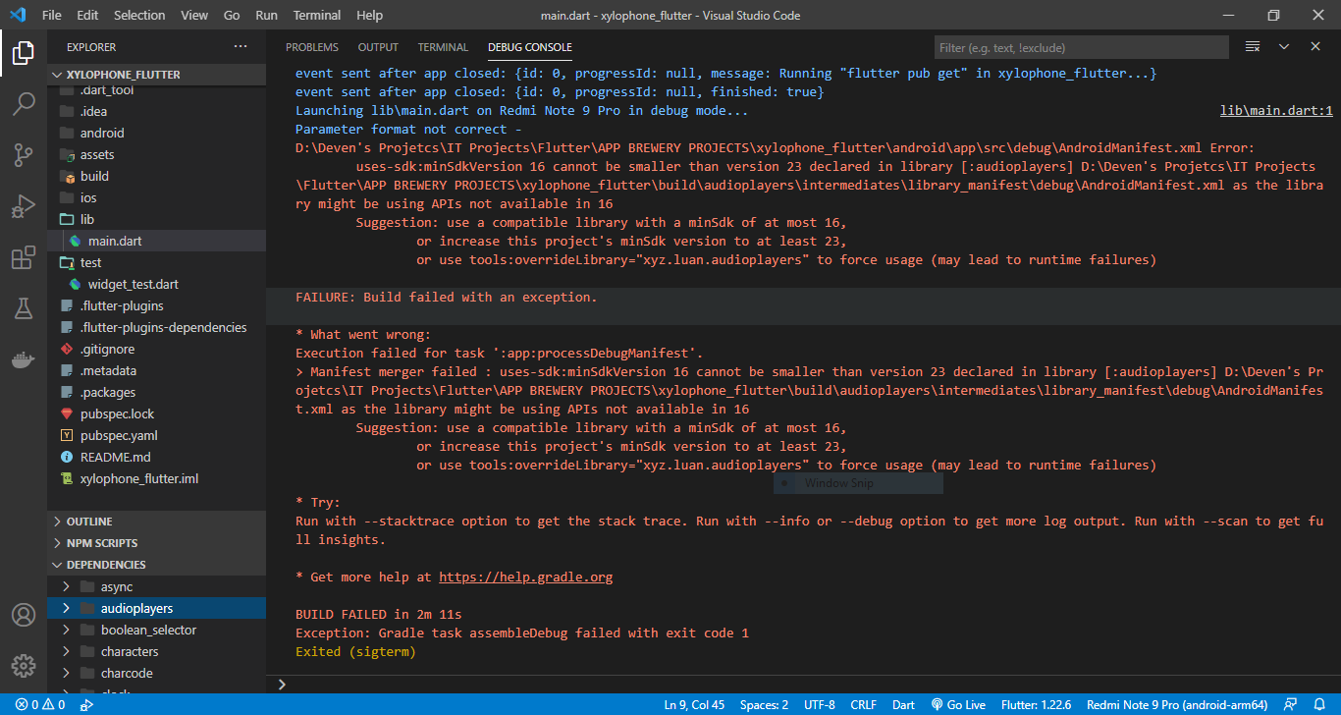Open the Explorer view in activity bar
The image size is (1341, 715).
23,52
